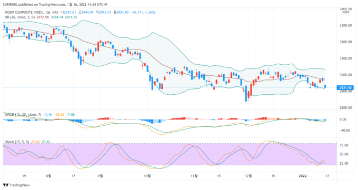Open the Stoch (15, 5, 5) indicator legend

coord(17,142)
